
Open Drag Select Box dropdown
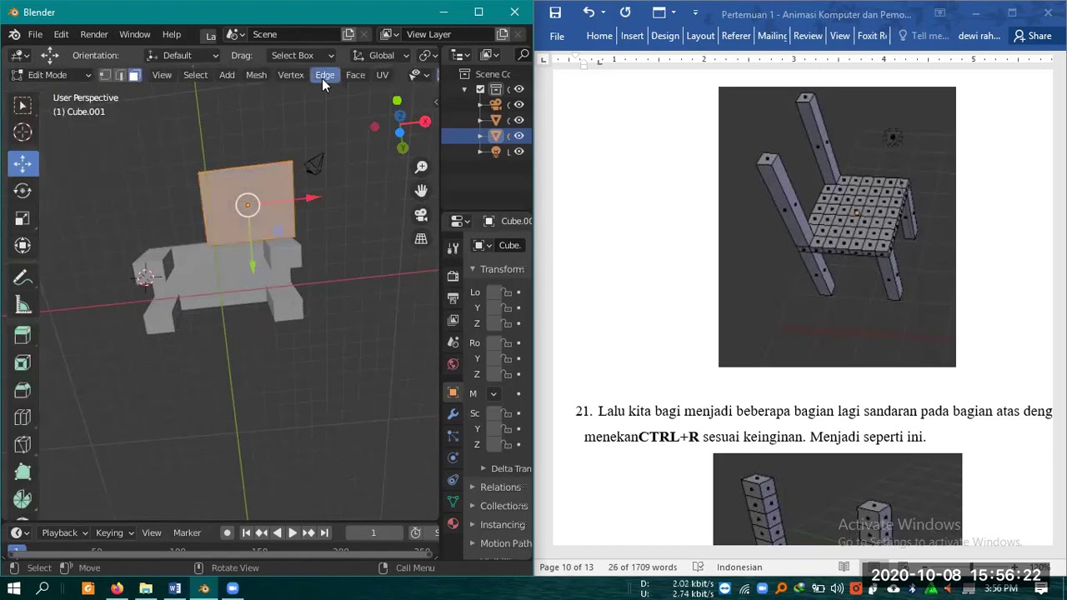coord(302,55)
